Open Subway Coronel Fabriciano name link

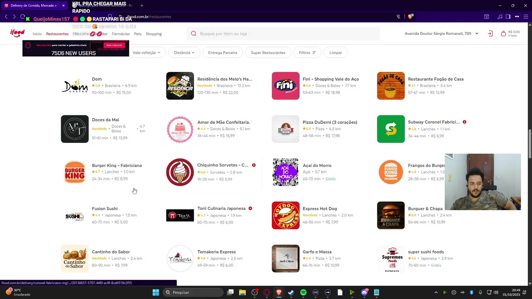point(433,122)
